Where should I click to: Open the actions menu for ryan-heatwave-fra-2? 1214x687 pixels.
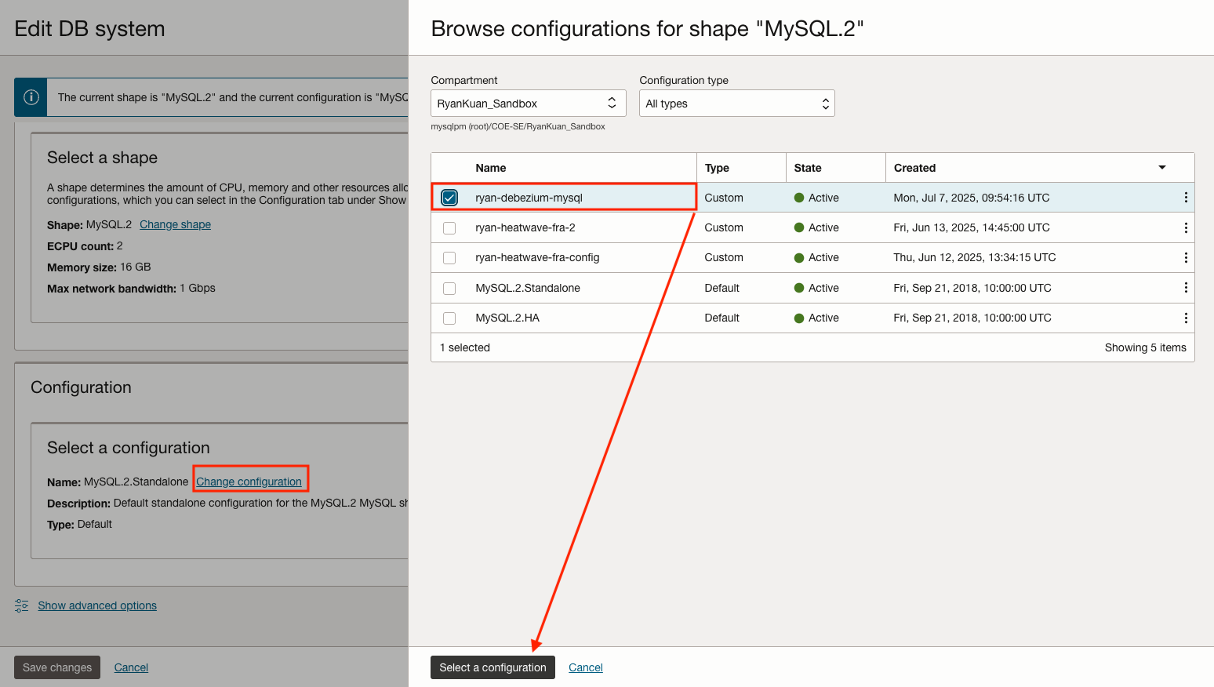(1186, 227)
